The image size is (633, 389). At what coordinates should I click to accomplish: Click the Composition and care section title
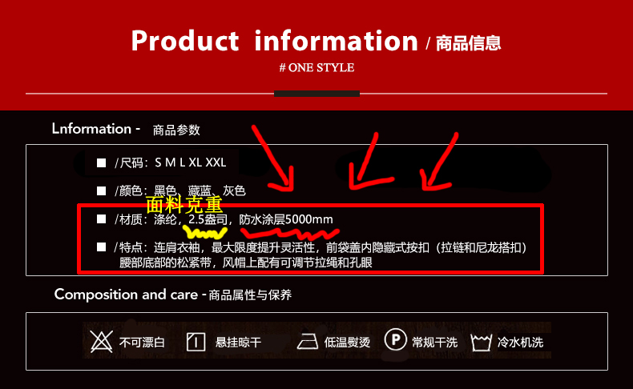pyautogui.click(x=173, y=295)
